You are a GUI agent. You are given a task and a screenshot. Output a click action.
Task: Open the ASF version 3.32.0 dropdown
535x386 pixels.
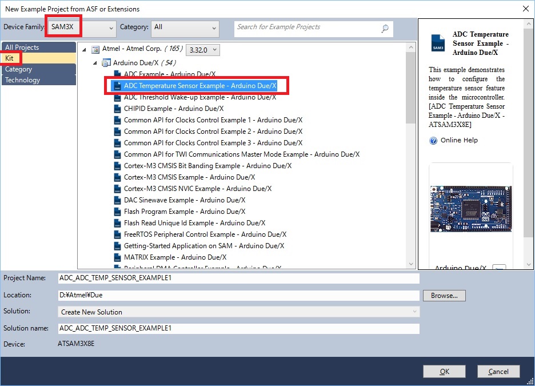203,50
